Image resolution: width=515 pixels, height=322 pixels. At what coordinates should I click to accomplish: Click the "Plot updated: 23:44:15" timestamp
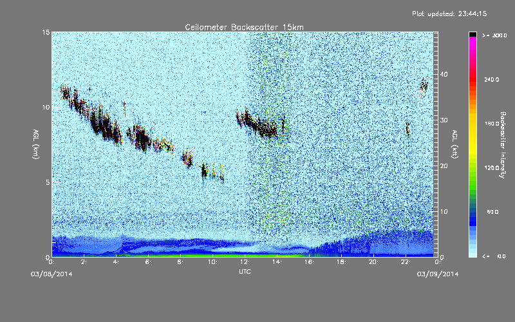[449, 14]
